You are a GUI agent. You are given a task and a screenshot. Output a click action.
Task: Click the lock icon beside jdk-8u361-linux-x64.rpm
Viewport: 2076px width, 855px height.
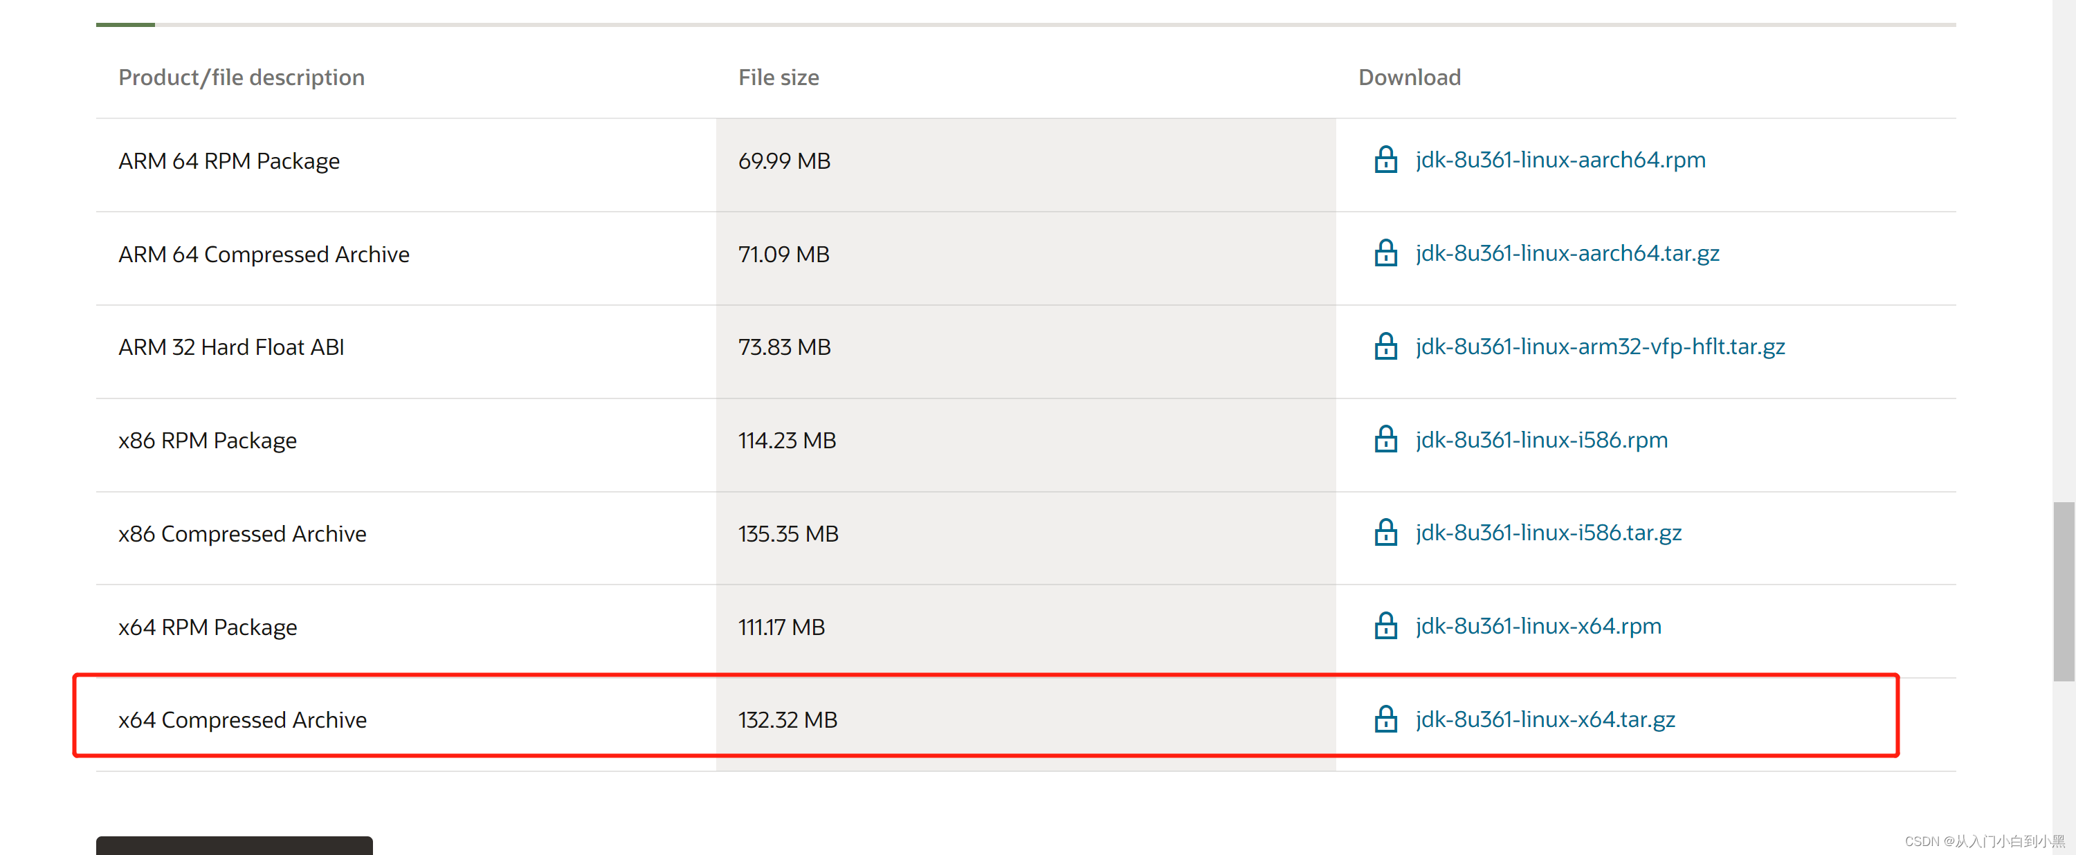pos(1385,626)
